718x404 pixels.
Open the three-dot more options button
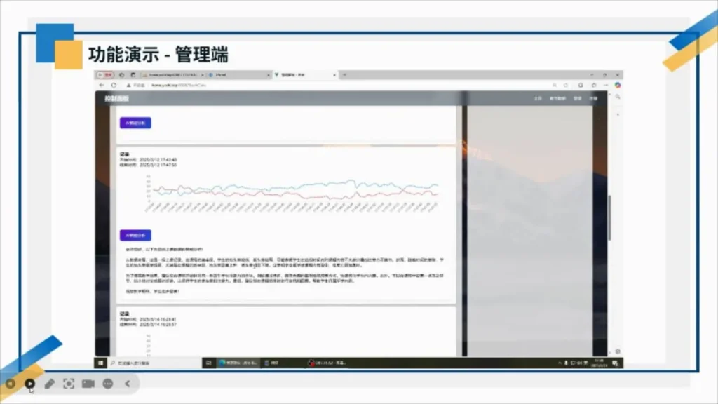[x=108, y=384]
